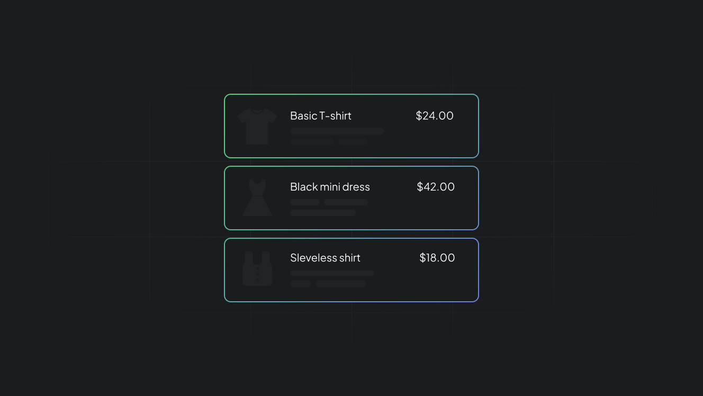Click the long placeholder bar under Basic T-shirt
The image size is (703, 396).
point(337,131)
